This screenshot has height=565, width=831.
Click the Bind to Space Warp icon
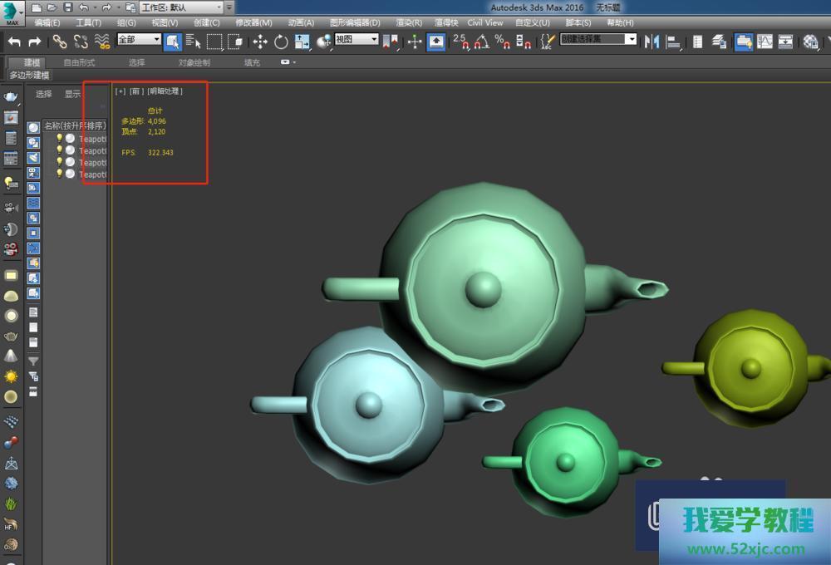(x=102, y=42)
